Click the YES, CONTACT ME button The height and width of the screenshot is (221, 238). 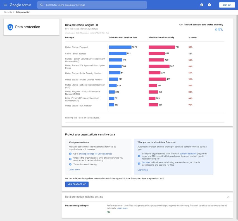point(77,184)
